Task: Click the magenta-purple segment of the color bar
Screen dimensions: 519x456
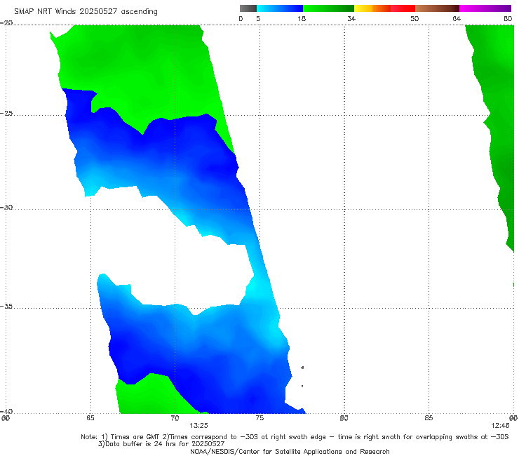Action: (x=485, y=8)
